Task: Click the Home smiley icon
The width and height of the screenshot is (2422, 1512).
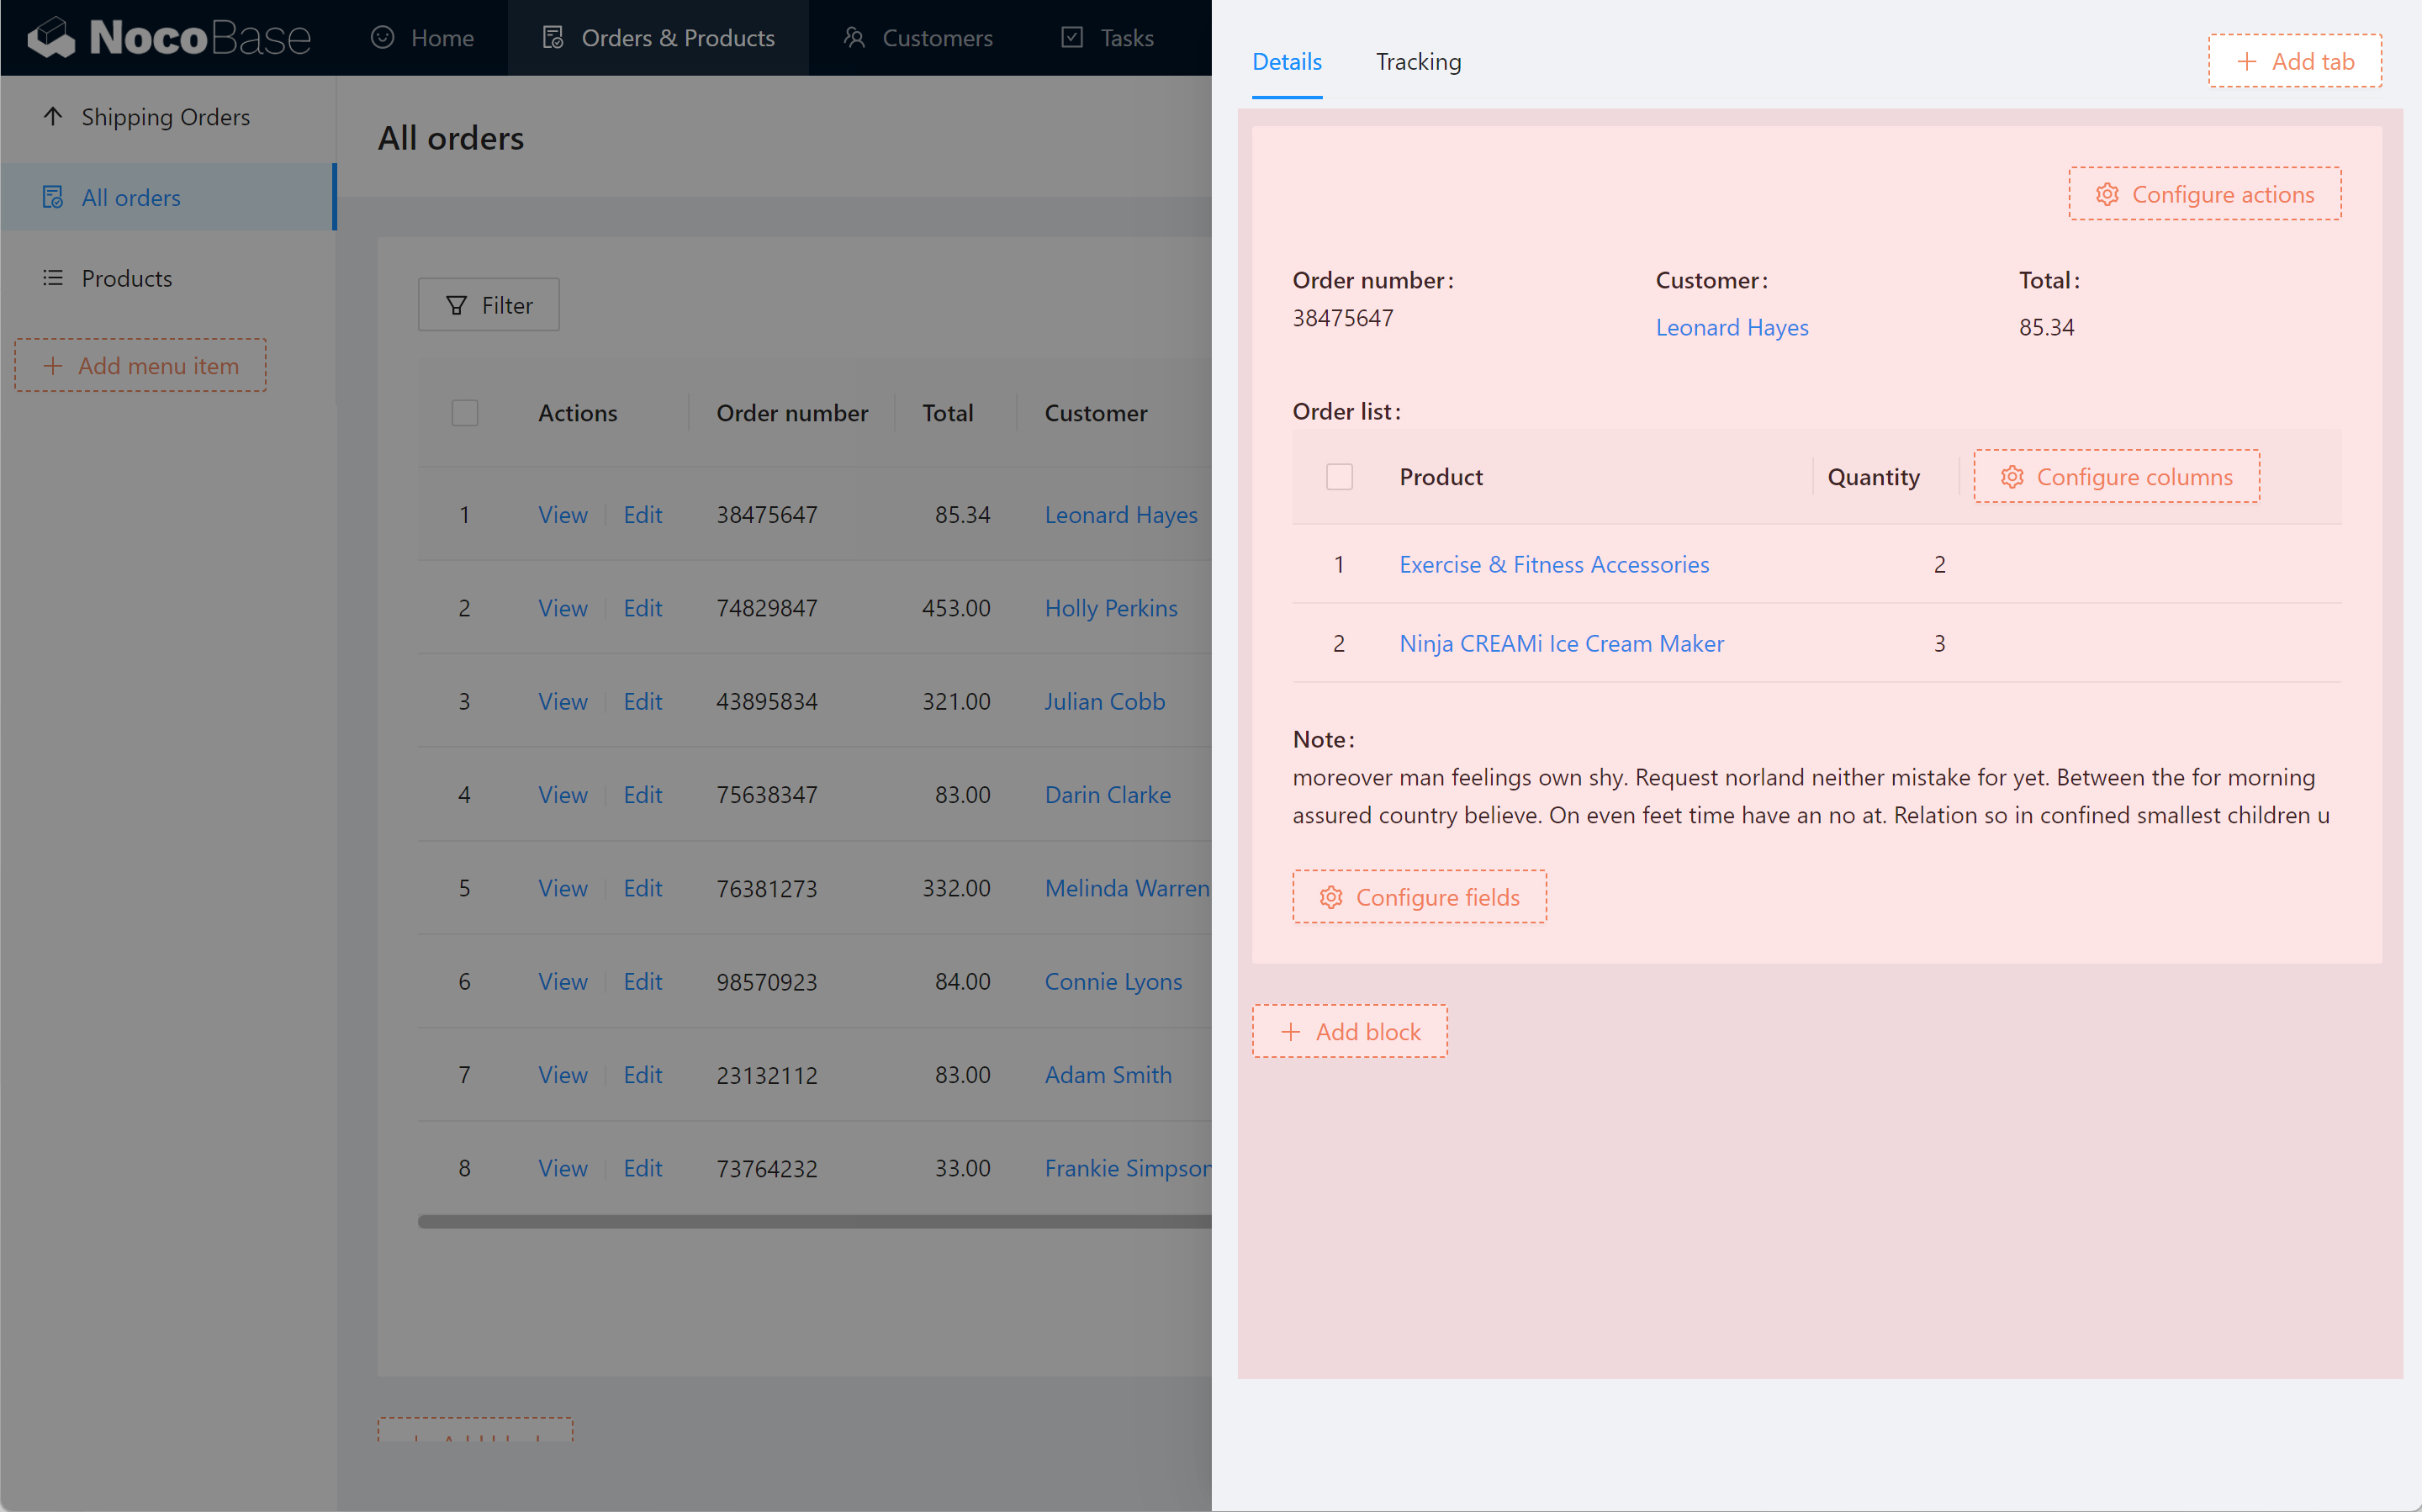Action: tap(382, 38)
